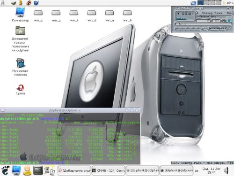Adjust the XMMS volume slider
Screen dimensions: 234x176
point(203,21)
